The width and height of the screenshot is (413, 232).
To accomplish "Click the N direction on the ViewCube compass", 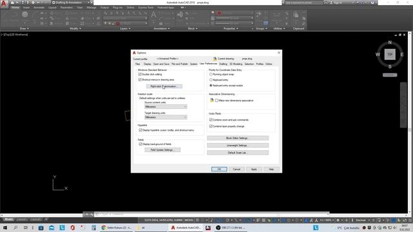I will pyautogui.click(x=390, y=43).
